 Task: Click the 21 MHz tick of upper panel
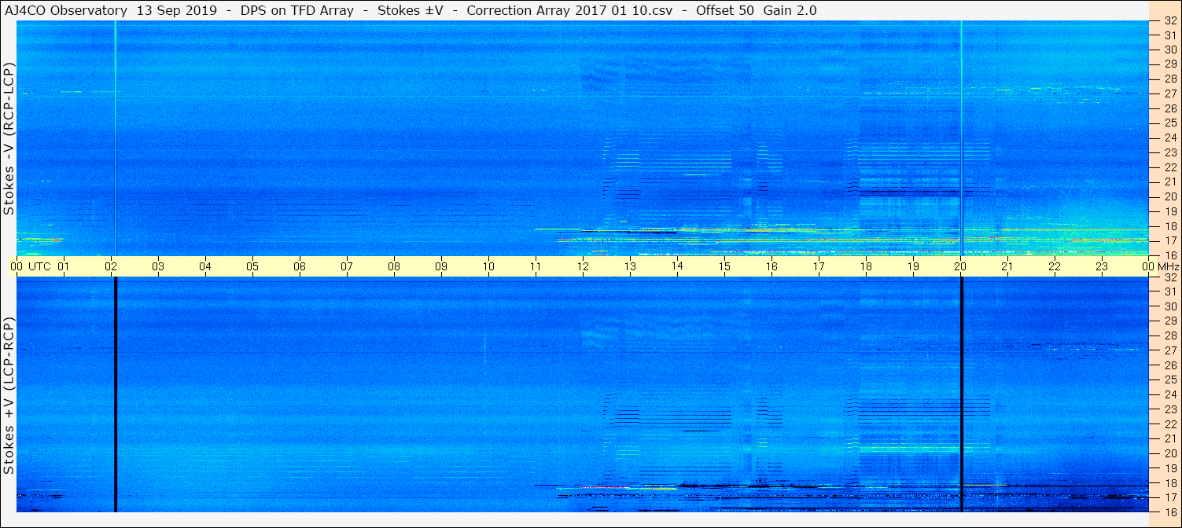(1169, 181)
